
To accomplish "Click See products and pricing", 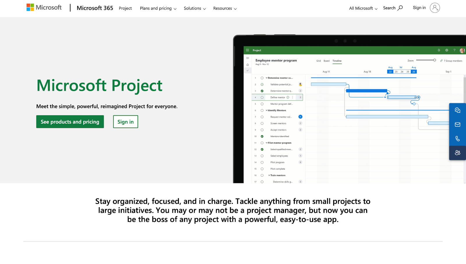I will tap(70, 122).
